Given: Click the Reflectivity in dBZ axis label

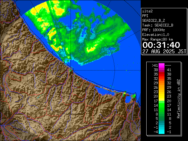Looking at the screenshot, I should 179,98.
